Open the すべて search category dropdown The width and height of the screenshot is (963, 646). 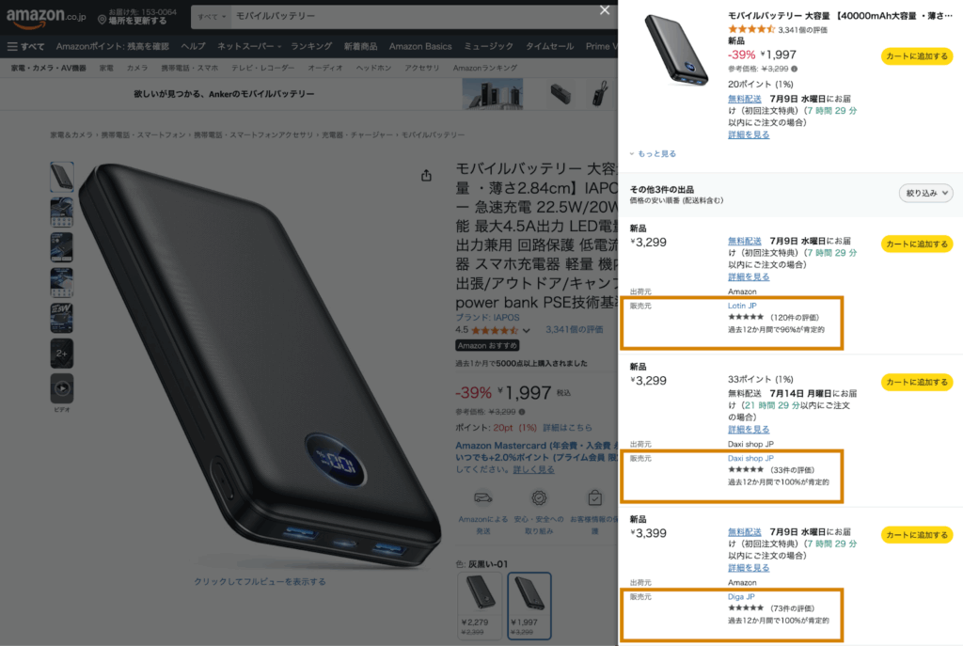click(212, 17)
